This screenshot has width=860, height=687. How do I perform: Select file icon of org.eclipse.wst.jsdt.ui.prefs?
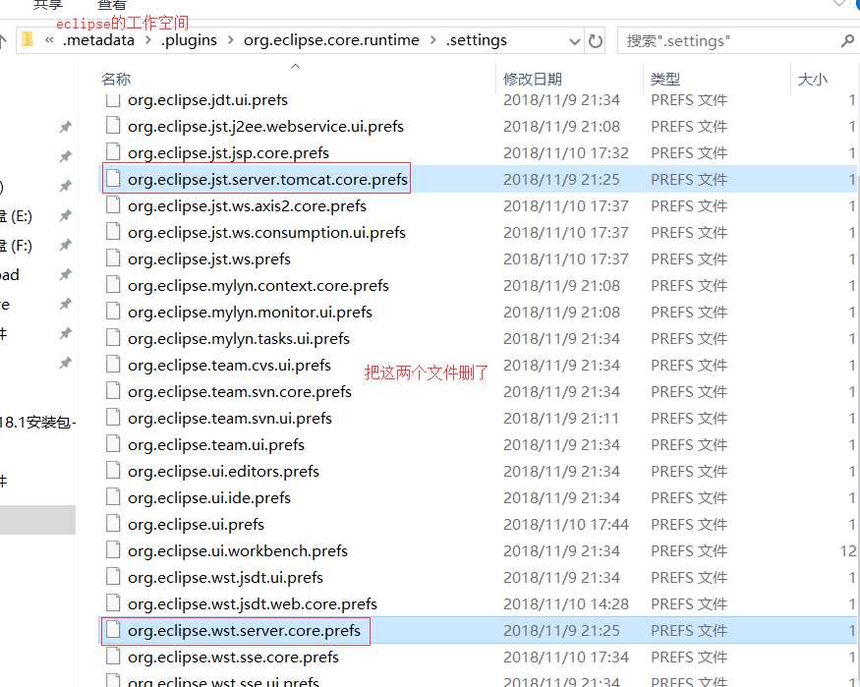pyautogui.click(x=113, y=577)
